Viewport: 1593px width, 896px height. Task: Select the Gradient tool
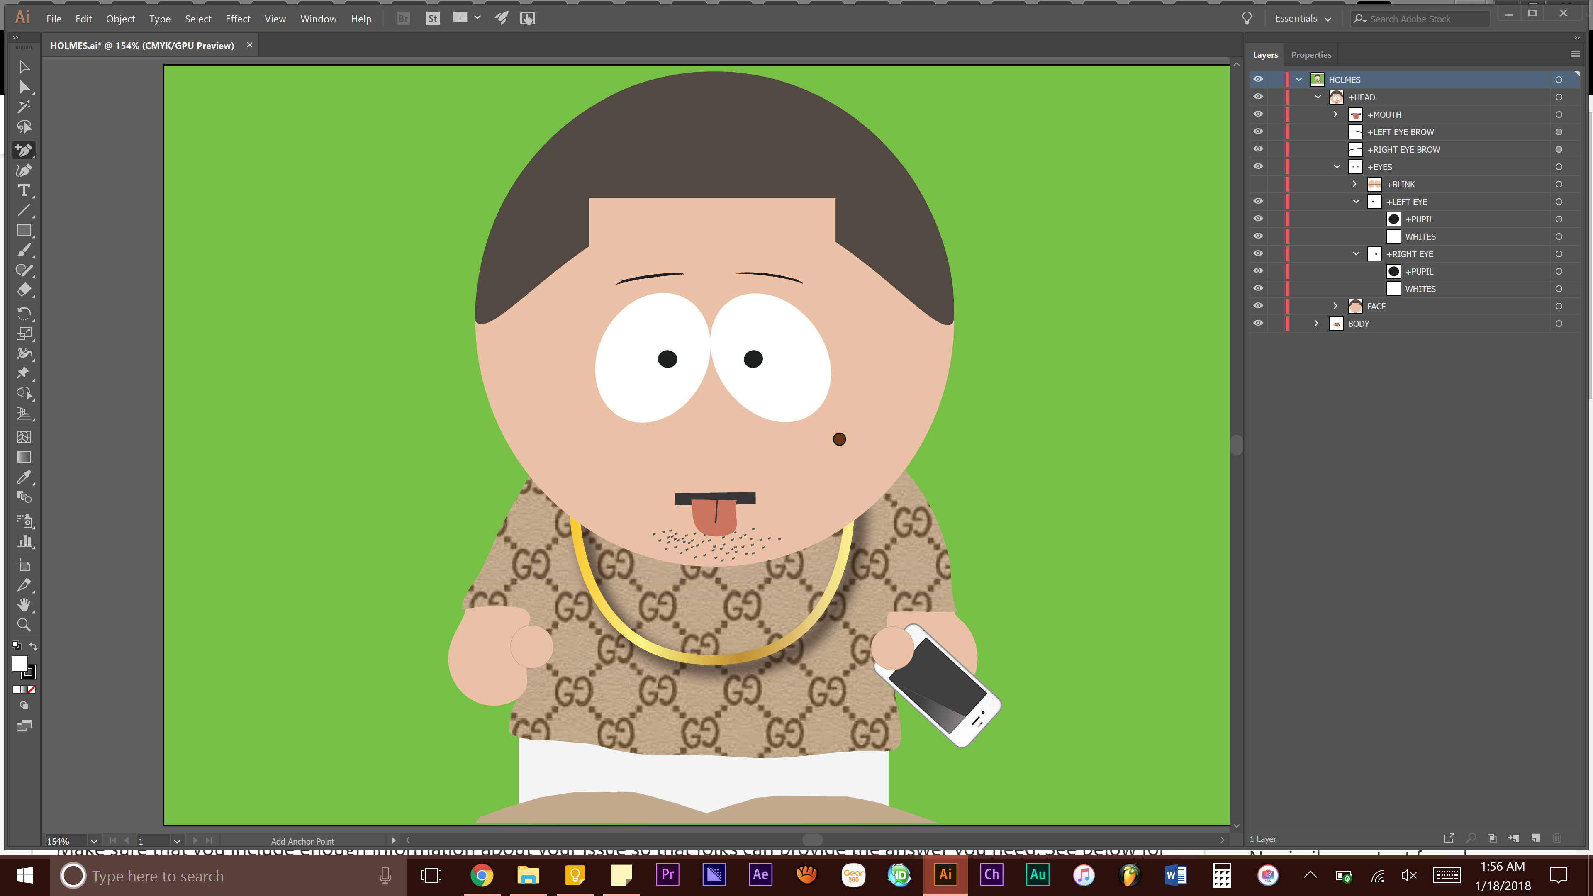(24, 457)
